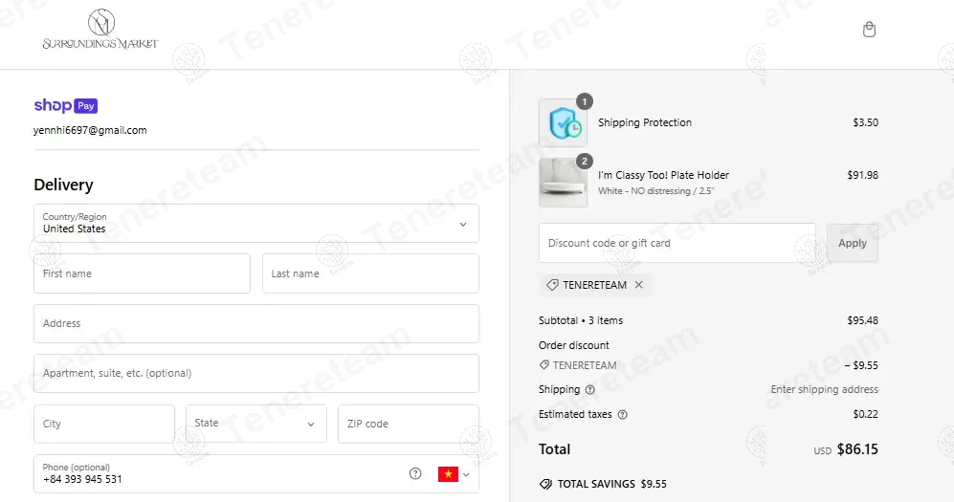Click the "Shipping Protection" item name
The height and width of the screenshot is (502, 954).
644,122
